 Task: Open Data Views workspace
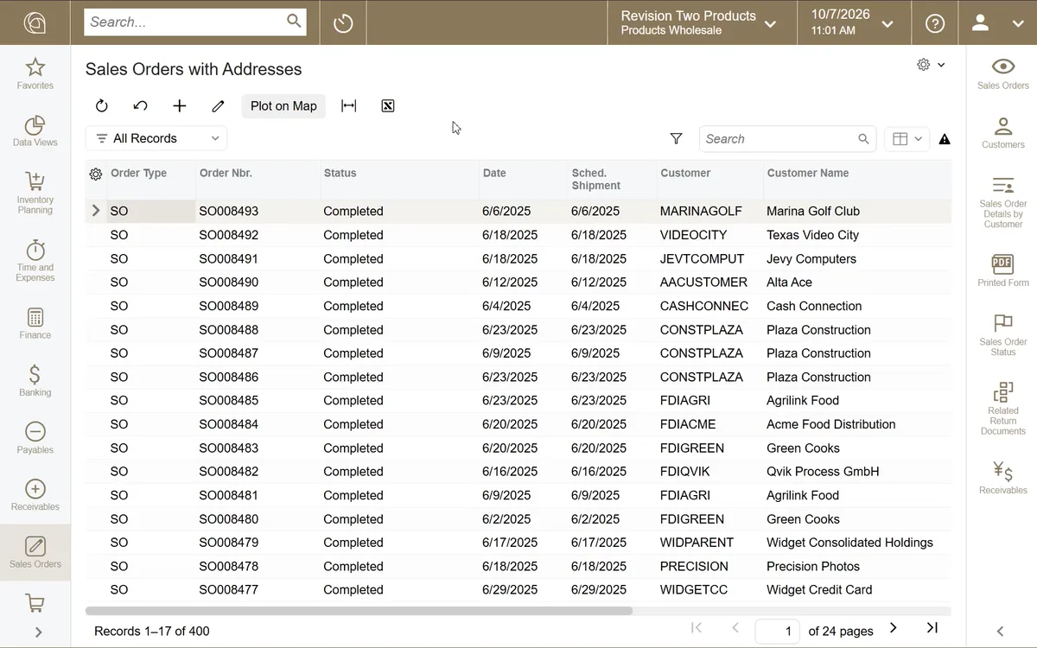(x=35, y=130)
